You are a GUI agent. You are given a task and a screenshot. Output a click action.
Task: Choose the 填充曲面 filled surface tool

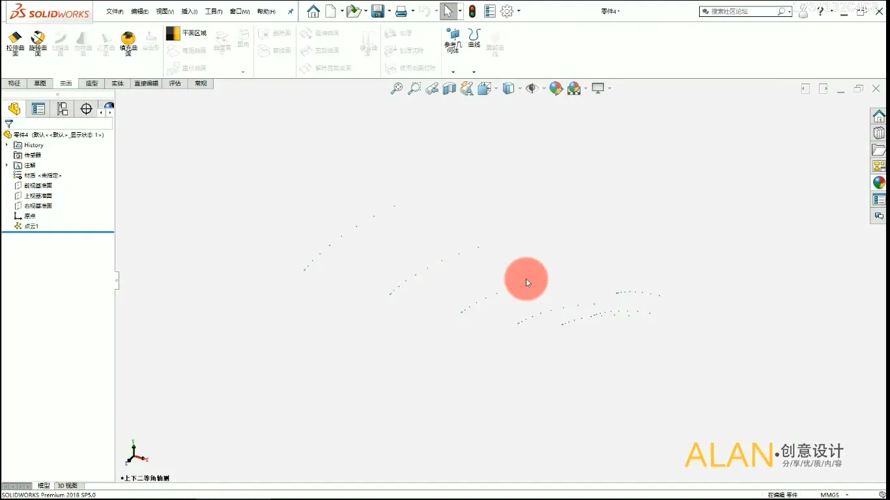[128, 43]
